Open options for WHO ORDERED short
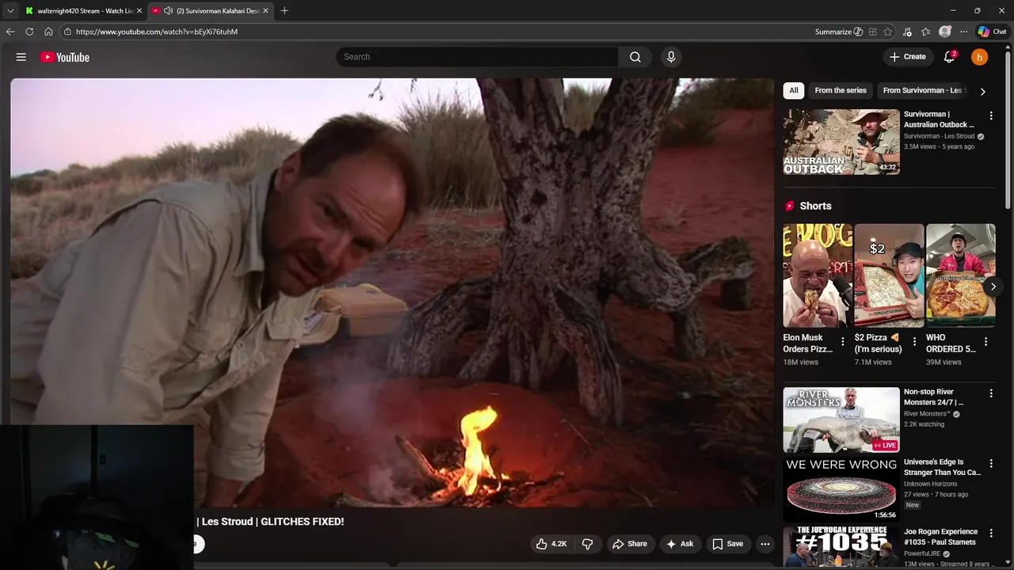The height and width of the screenshot is (570, 1014). [985, 342]
